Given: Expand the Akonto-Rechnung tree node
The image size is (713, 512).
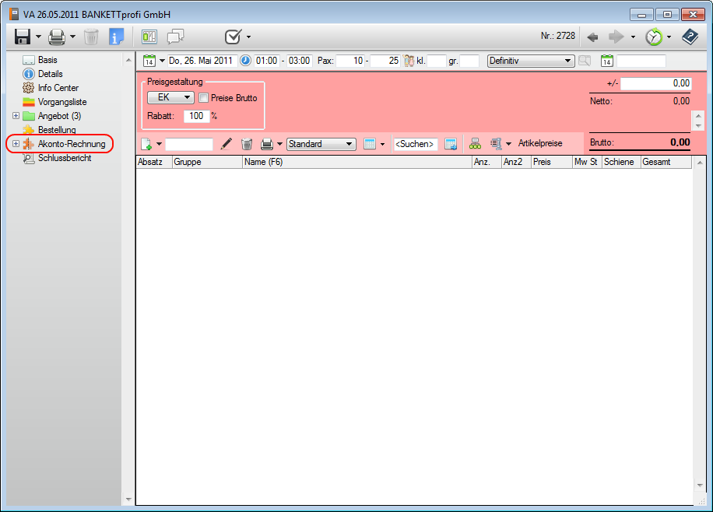Looking at the screenshot, I should (16, 144).
